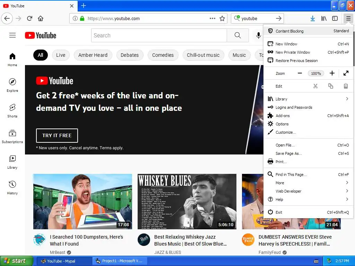
Task: Select the Live filter chip
Action: coord(61,55)
